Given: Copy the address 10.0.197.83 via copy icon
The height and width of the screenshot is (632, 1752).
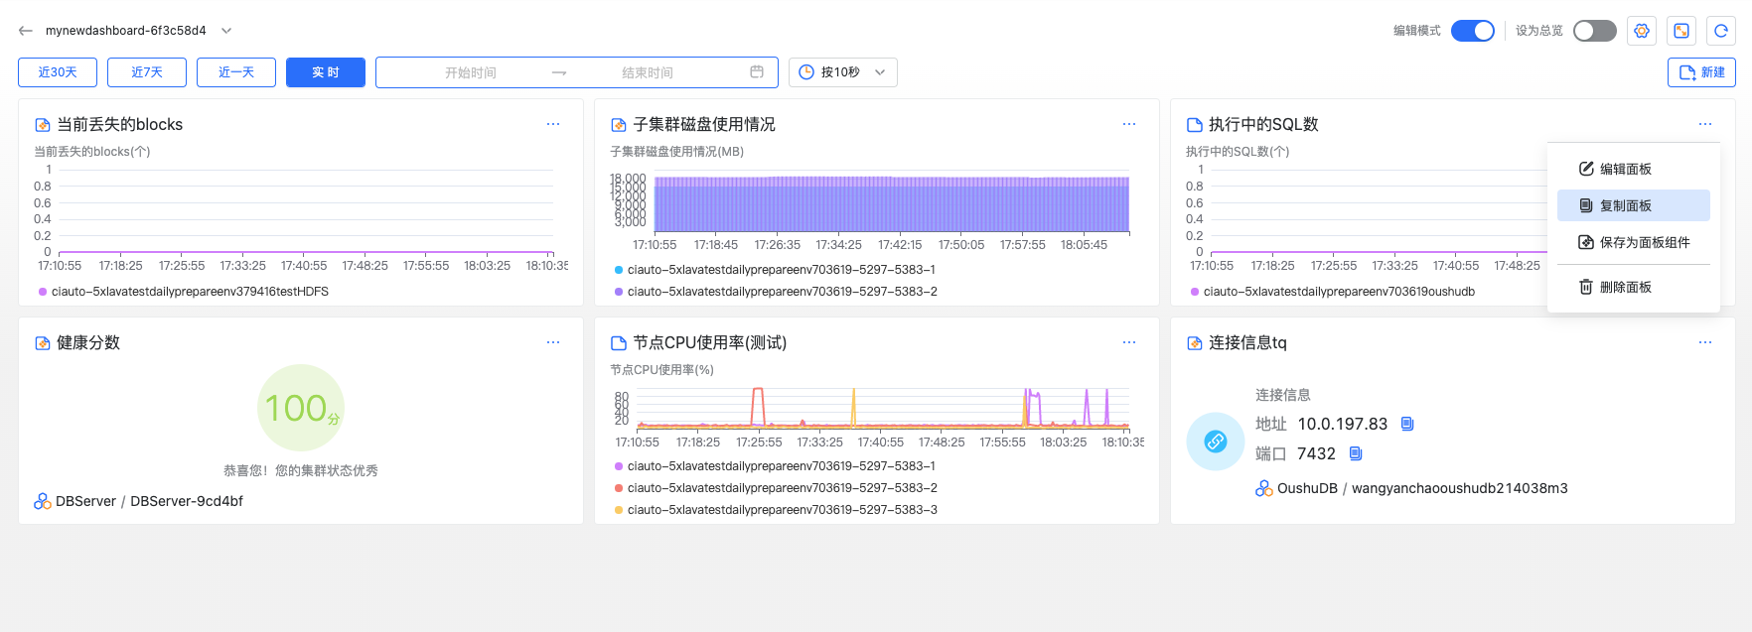Looking at the screenshot, I should 1407,424.
